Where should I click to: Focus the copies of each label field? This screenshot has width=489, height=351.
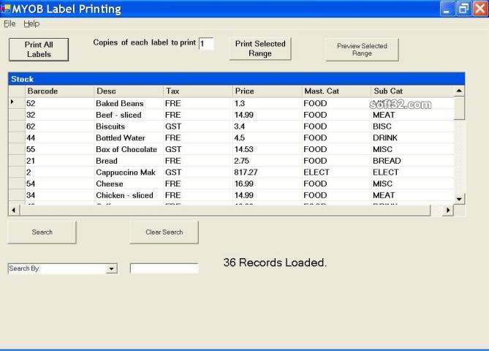(206, 44)
